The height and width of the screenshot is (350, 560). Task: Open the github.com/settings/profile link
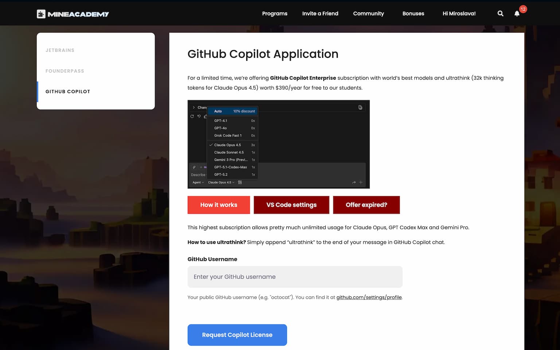pyautogui.click(x=369, y=297)
